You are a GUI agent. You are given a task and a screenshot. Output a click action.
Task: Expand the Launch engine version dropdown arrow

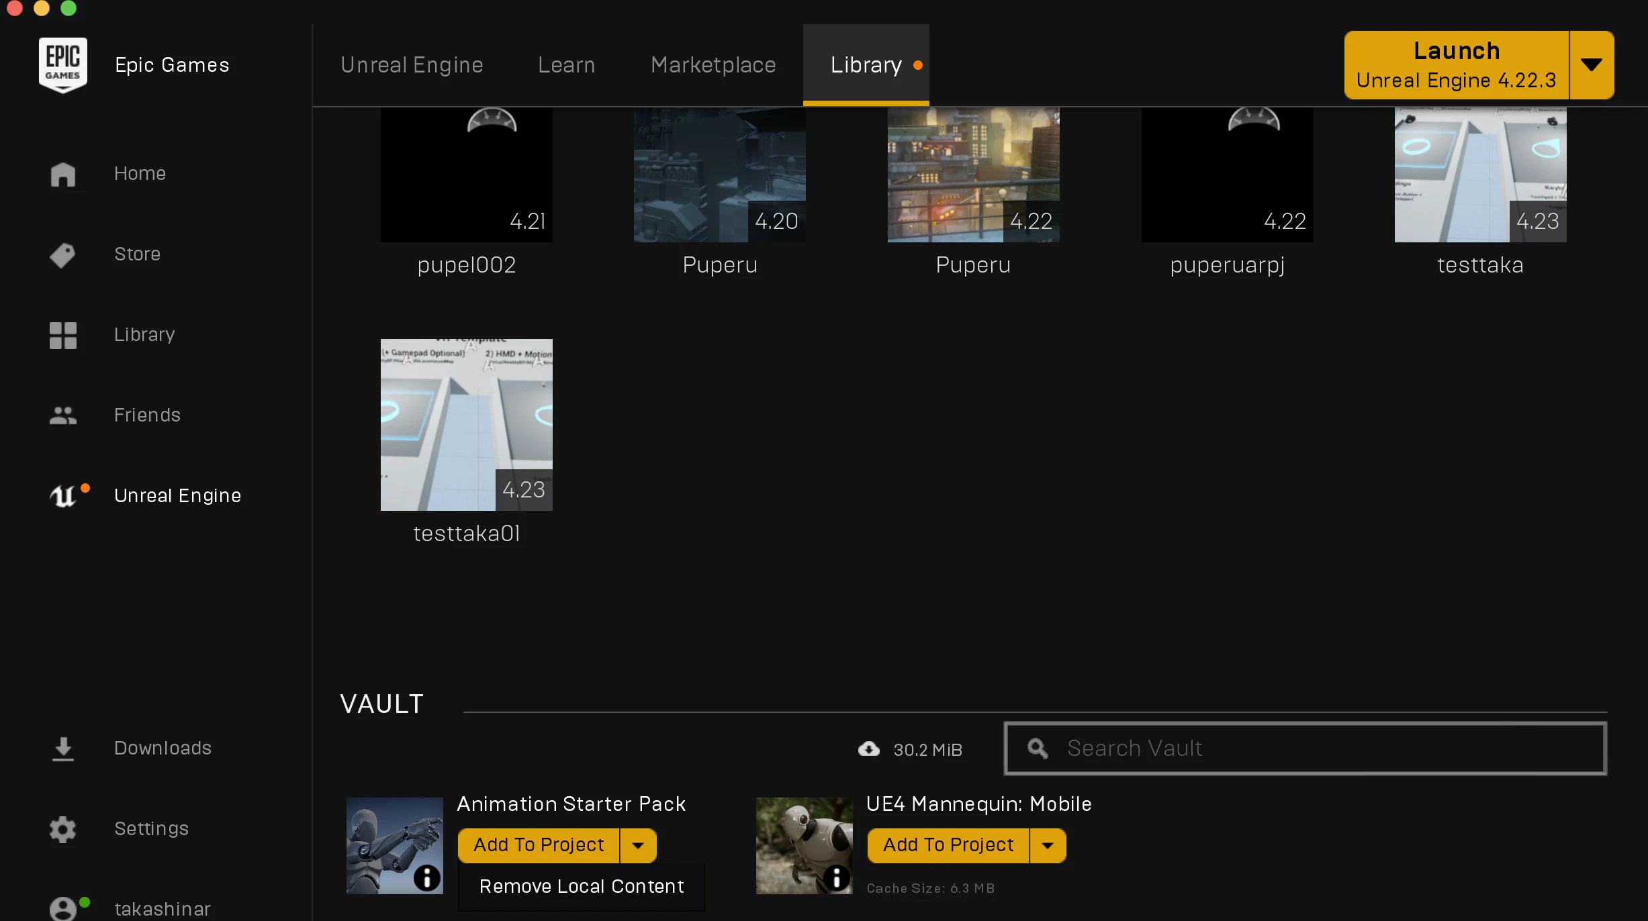(1592, 65)
